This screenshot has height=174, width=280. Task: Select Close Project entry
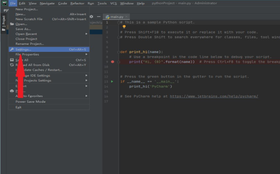49,39
